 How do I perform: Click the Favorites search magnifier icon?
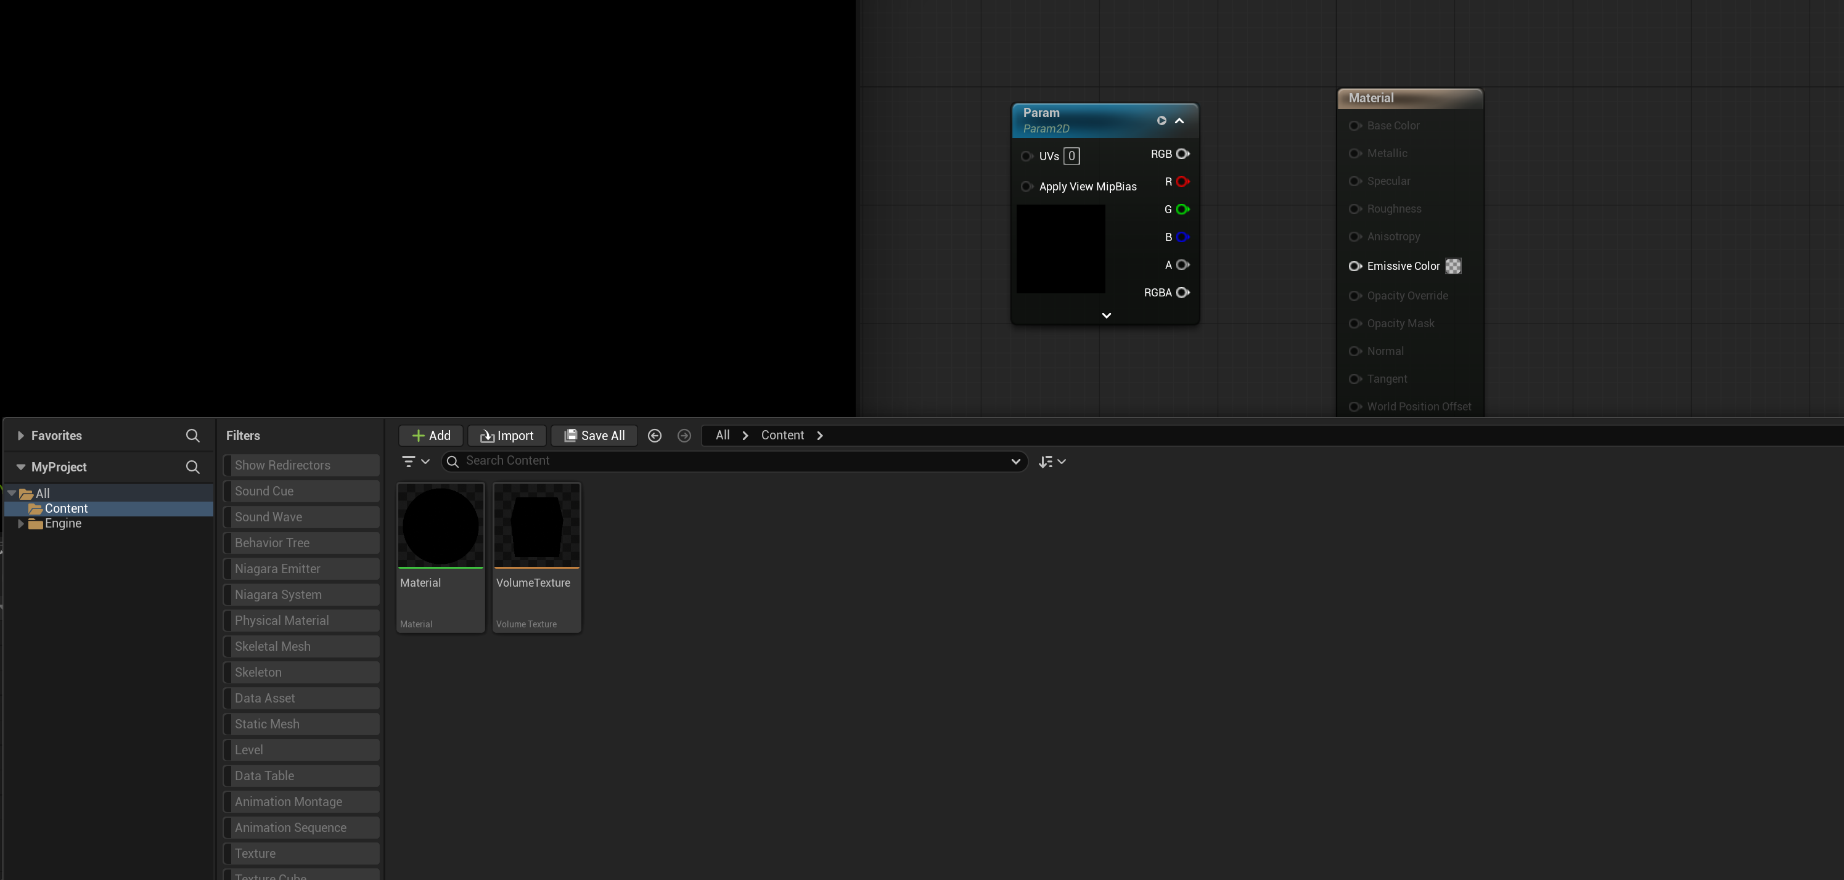[192, 436]
